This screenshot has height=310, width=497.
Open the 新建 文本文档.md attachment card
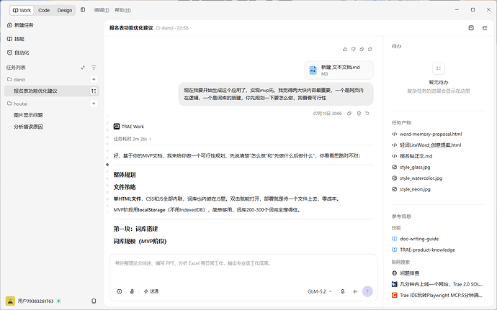339,70
